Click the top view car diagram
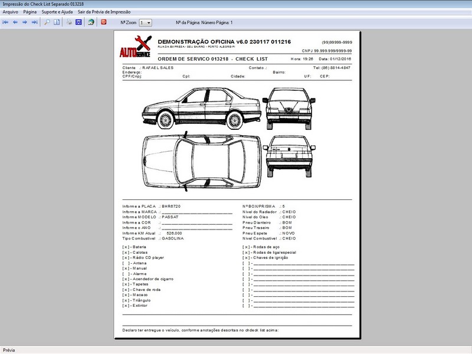The image size is (472, 354). (202, 162)
